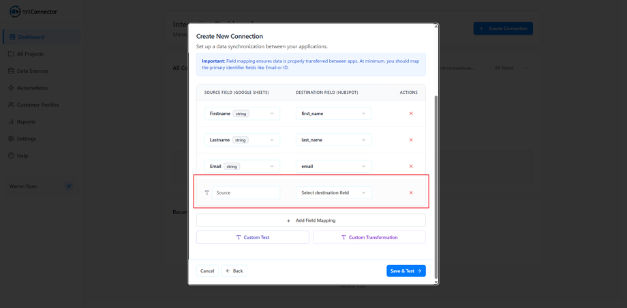
Task: Remove the Email field mapping row
Action: [411, 167]
